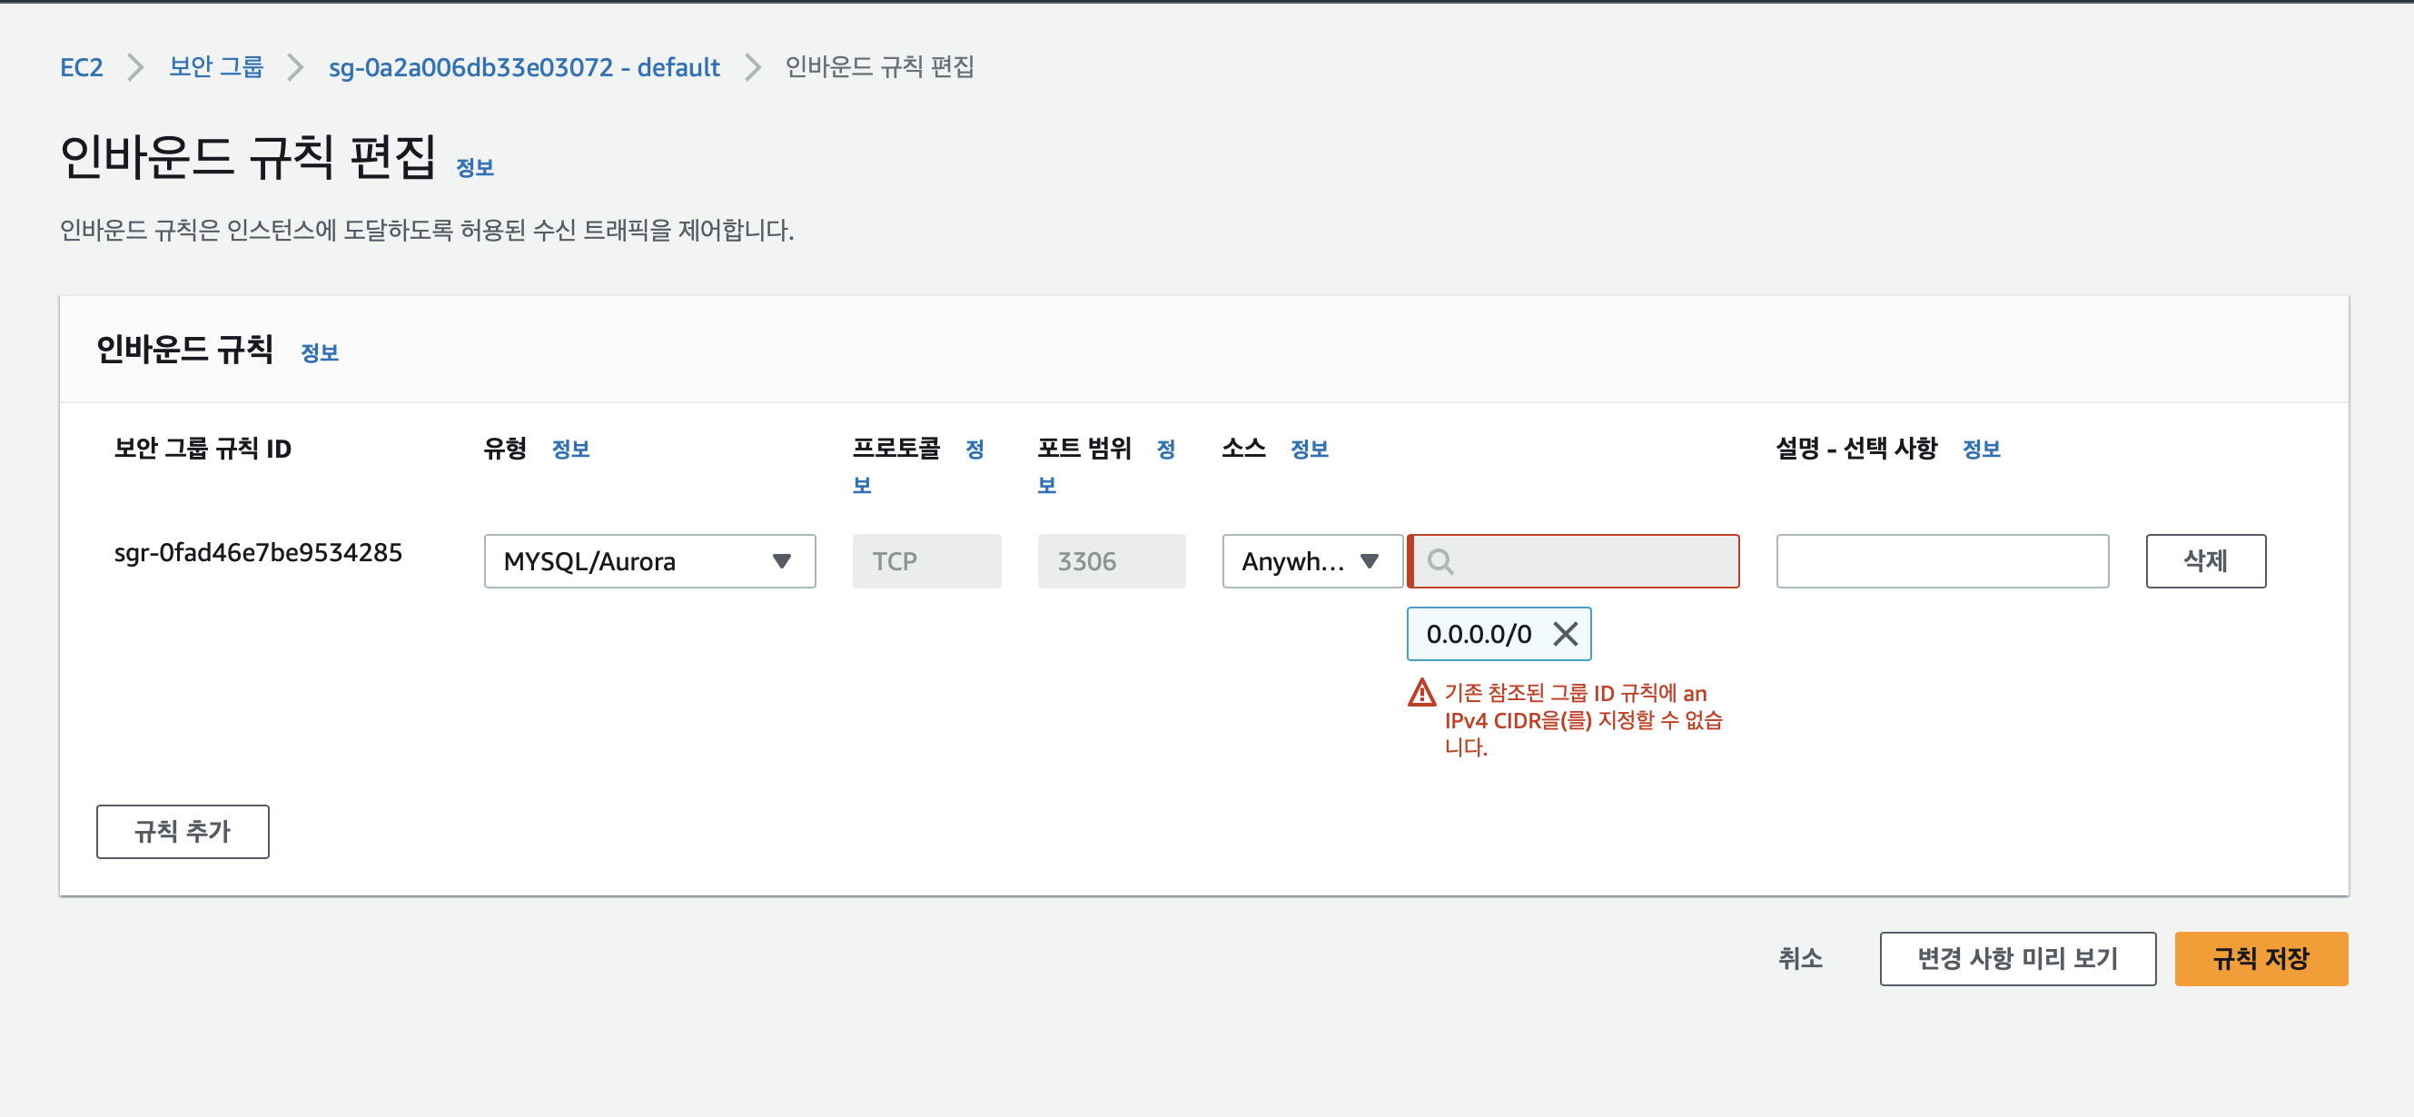Focus the description input field
The height and width of the screenshot is (1117, 2414).
(1942, 561)
